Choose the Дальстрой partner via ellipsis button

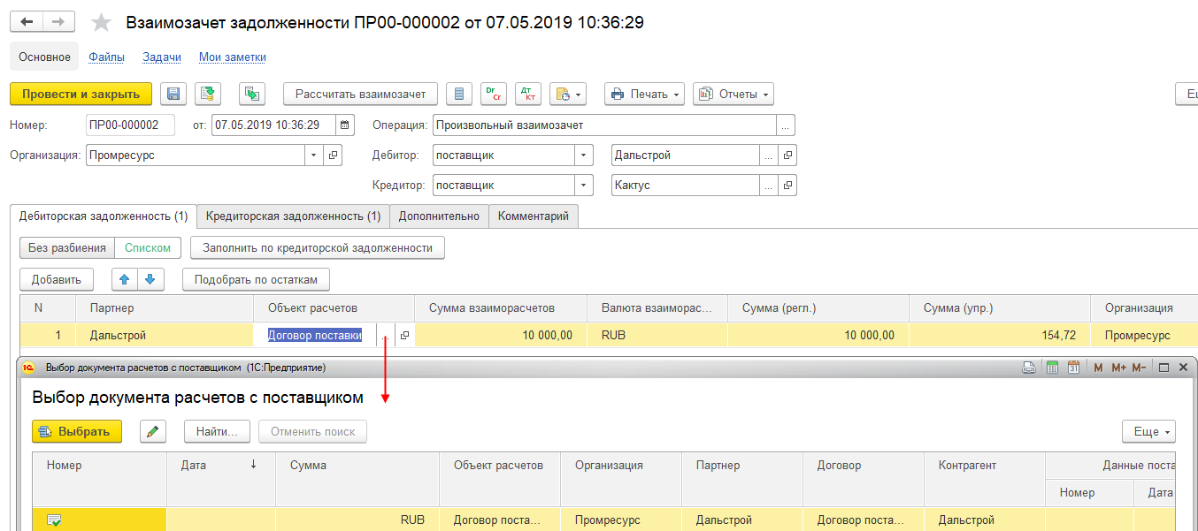[x=769, y=155]
